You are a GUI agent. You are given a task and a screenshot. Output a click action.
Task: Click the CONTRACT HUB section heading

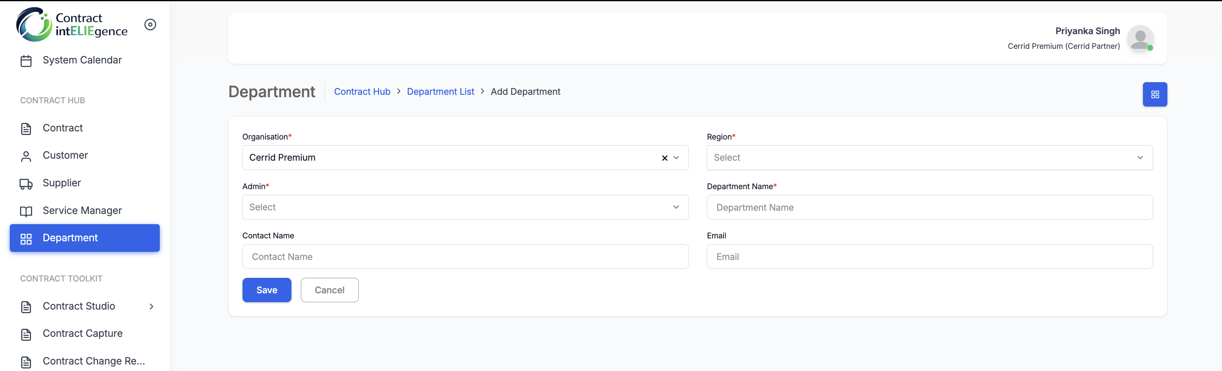52,100
